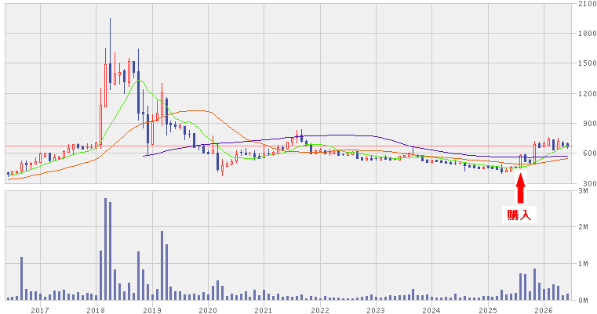Click the 3M volume axis label
Screen dimensions: 597x314
583,190
